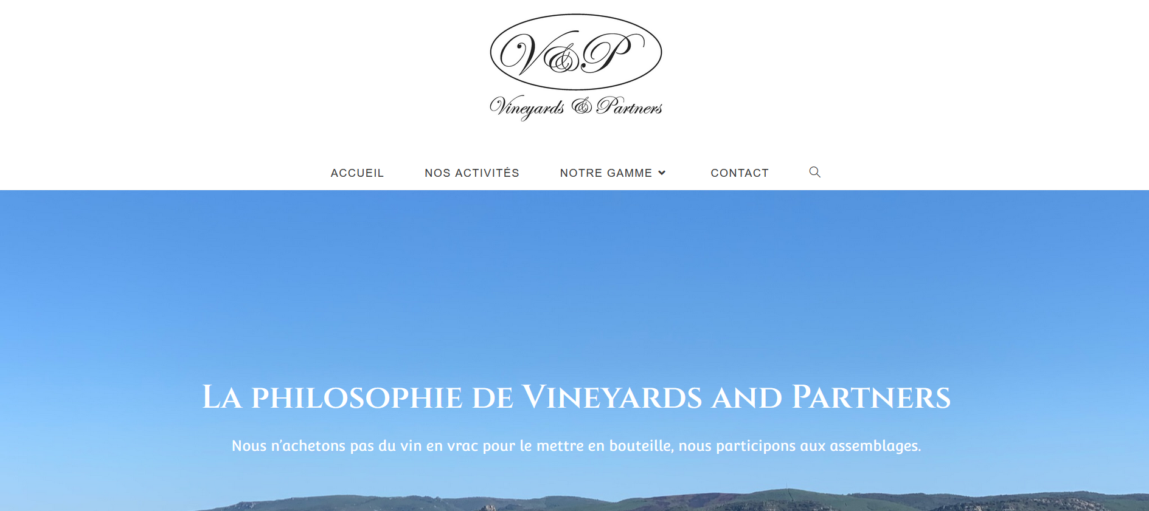This screenshot has height=511, width=1149.
Task: Click the word Vineyards under the logo
Action: pyautogui.click(x=527, y=108)
